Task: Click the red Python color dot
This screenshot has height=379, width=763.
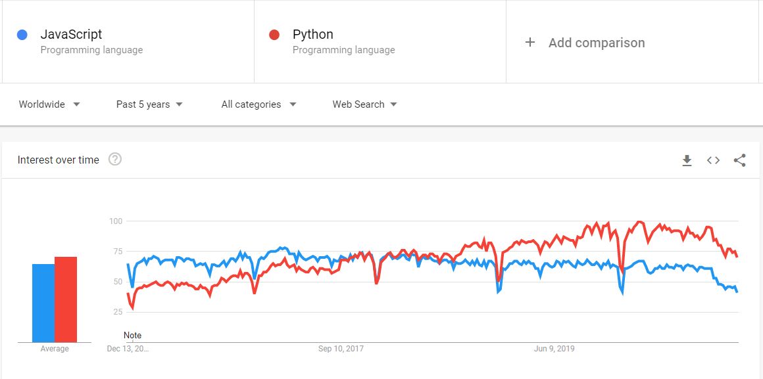Action: point(275,35)
